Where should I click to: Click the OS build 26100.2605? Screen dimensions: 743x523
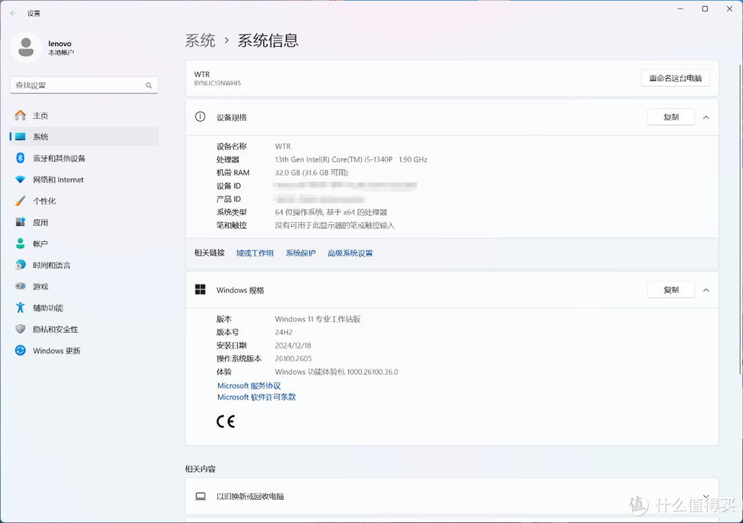[x=293, y=359]
